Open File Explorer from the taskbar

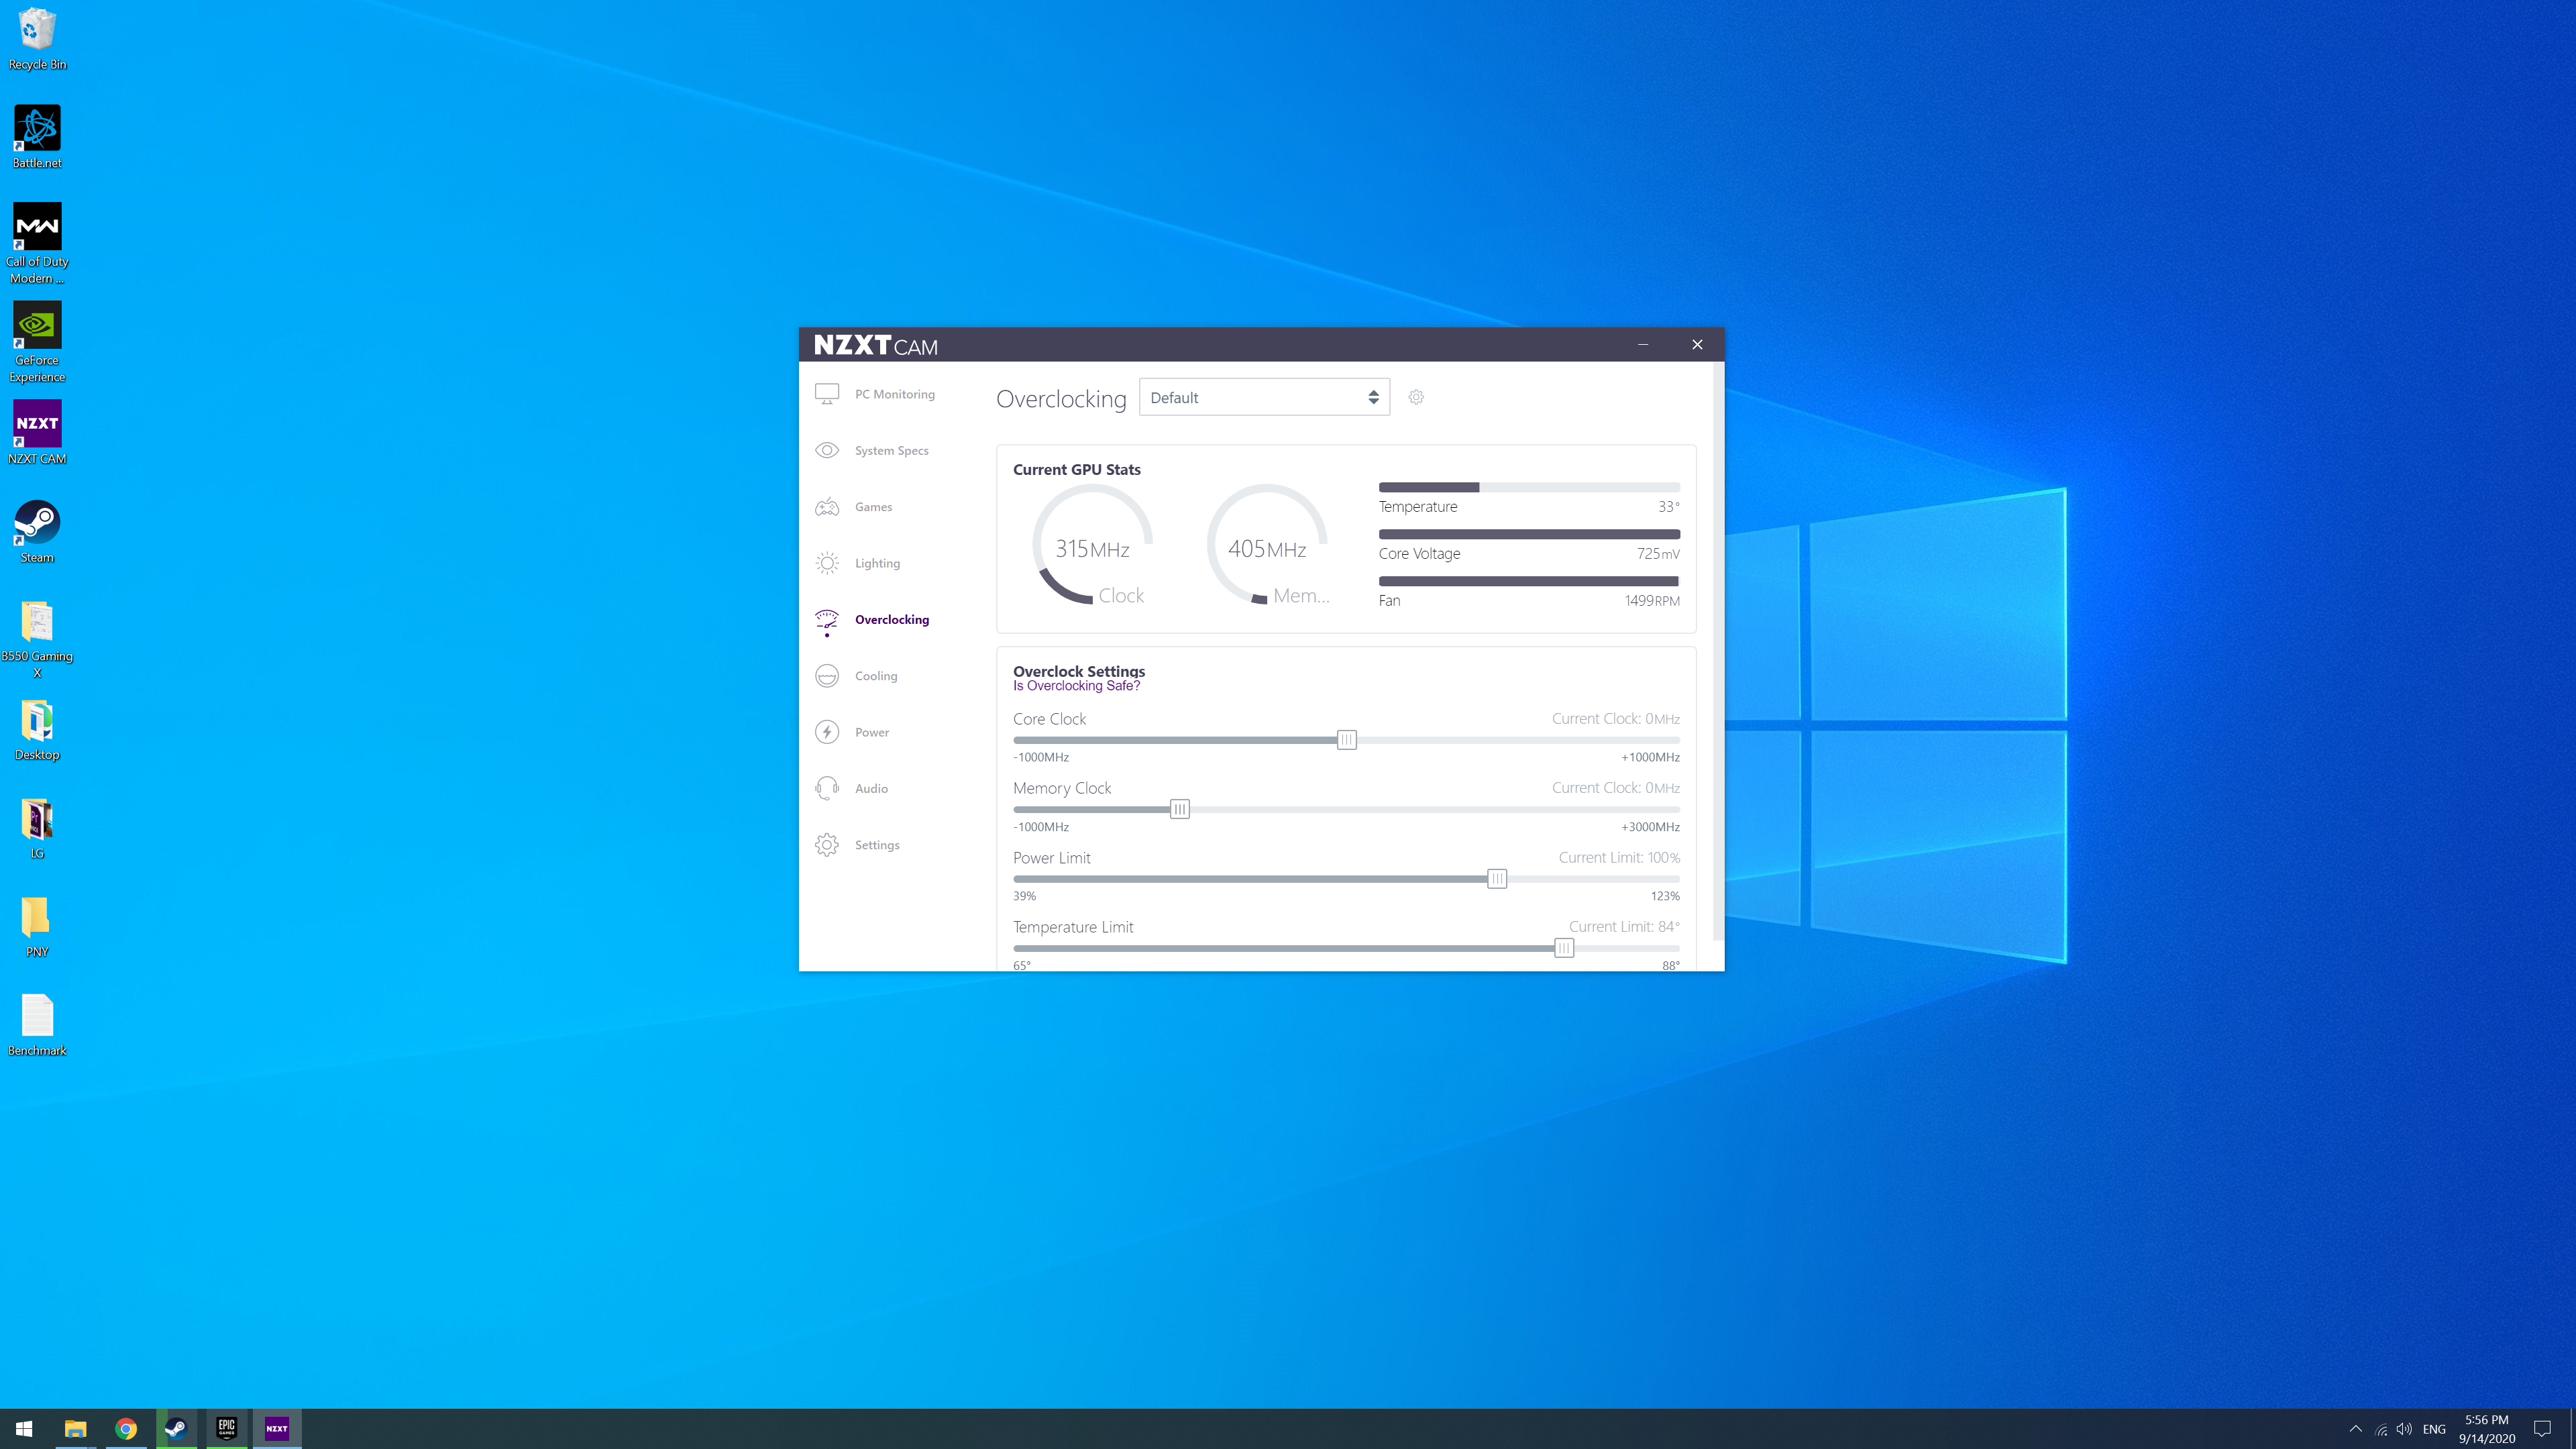click(76, 1428)
